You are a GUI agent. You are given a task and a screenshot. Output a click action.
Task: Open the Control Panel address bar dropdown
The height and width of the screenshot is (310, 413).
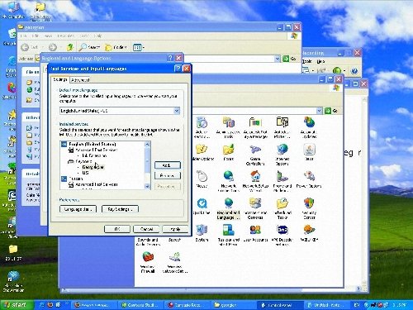(x=319, y=111)
